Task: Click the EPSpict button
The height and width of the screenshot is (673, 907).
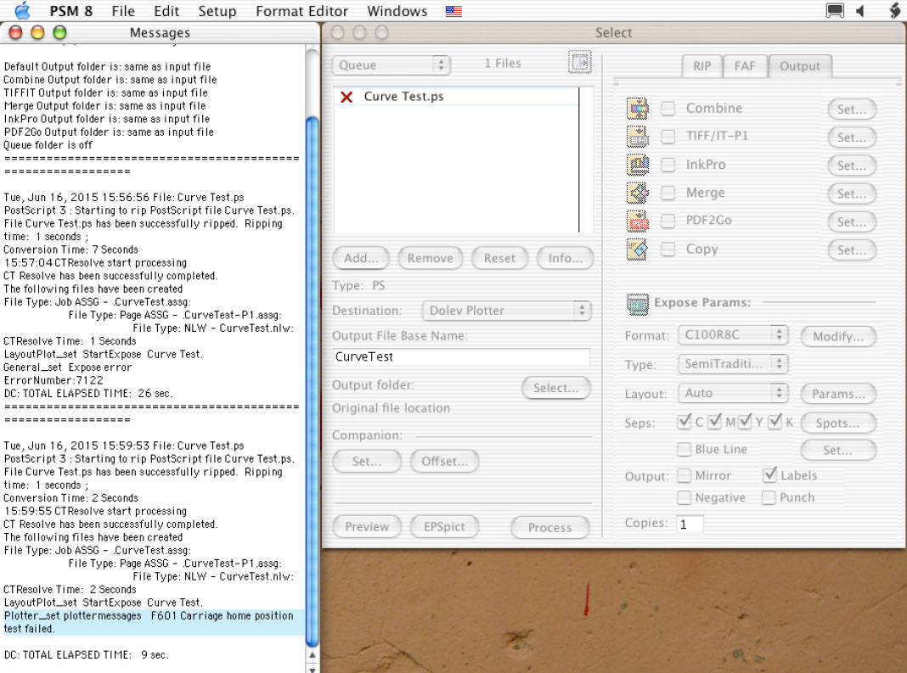Action: [x=443, y=527]
